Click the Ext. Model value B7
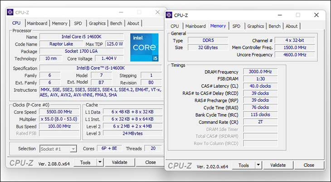The image size is (331, 182). (x=101, y=82)
